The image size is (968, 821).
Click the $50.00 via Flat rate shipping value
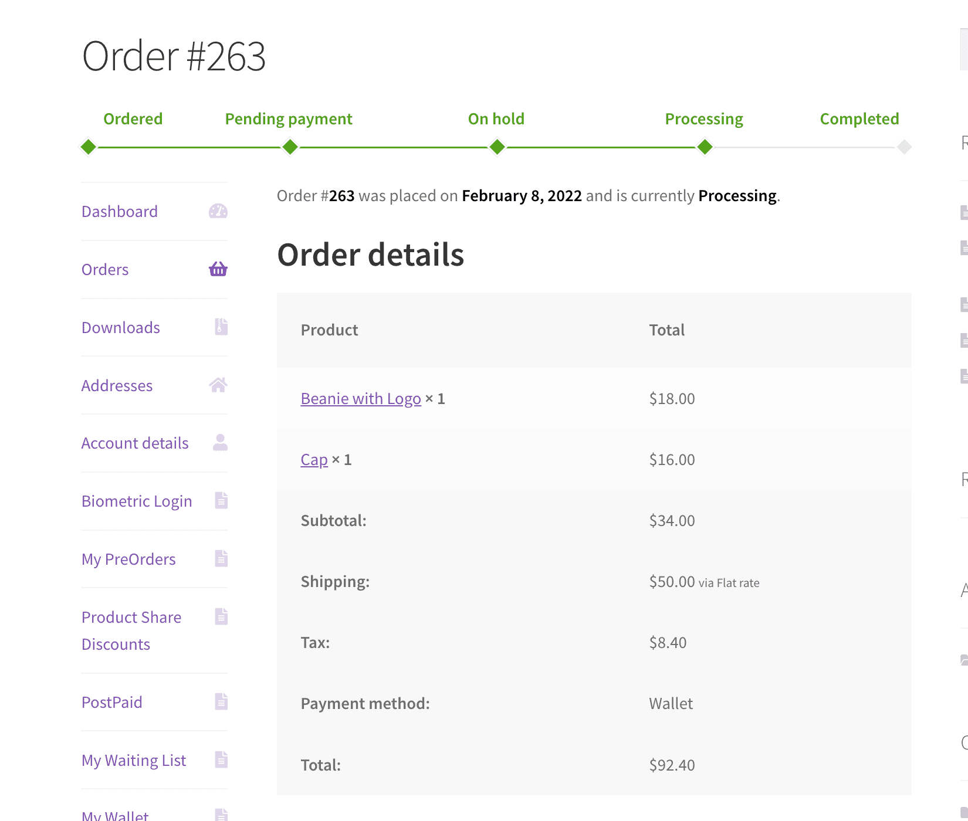(705, 582)
